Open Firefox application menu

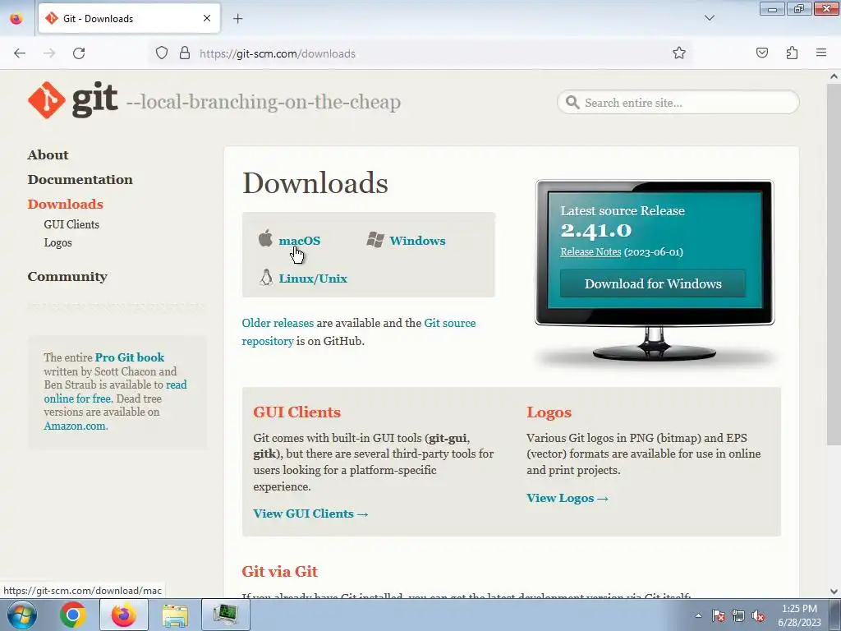(x=821, y=53)
